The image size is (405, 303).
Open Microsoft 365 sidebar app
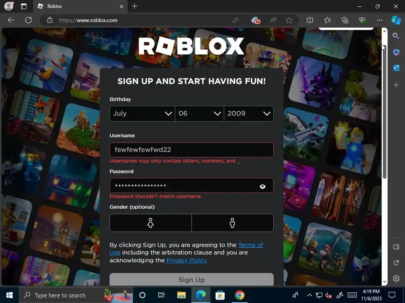396,52
